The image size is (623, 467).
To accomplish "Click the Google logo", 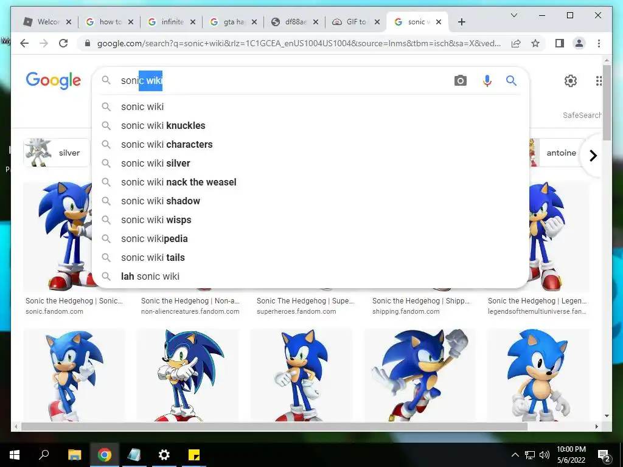I will (x=54, y=81).
